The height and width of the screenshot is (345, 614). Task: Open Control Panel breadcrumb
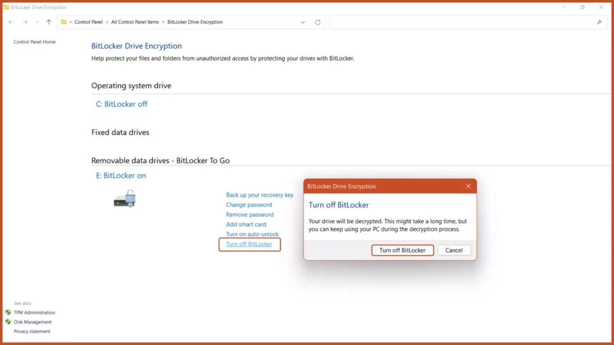click(x=89, y=22)
